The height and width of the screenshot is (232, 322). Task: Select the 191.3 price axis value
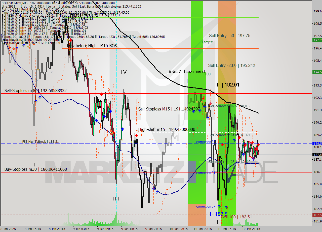tap(317, 110)
